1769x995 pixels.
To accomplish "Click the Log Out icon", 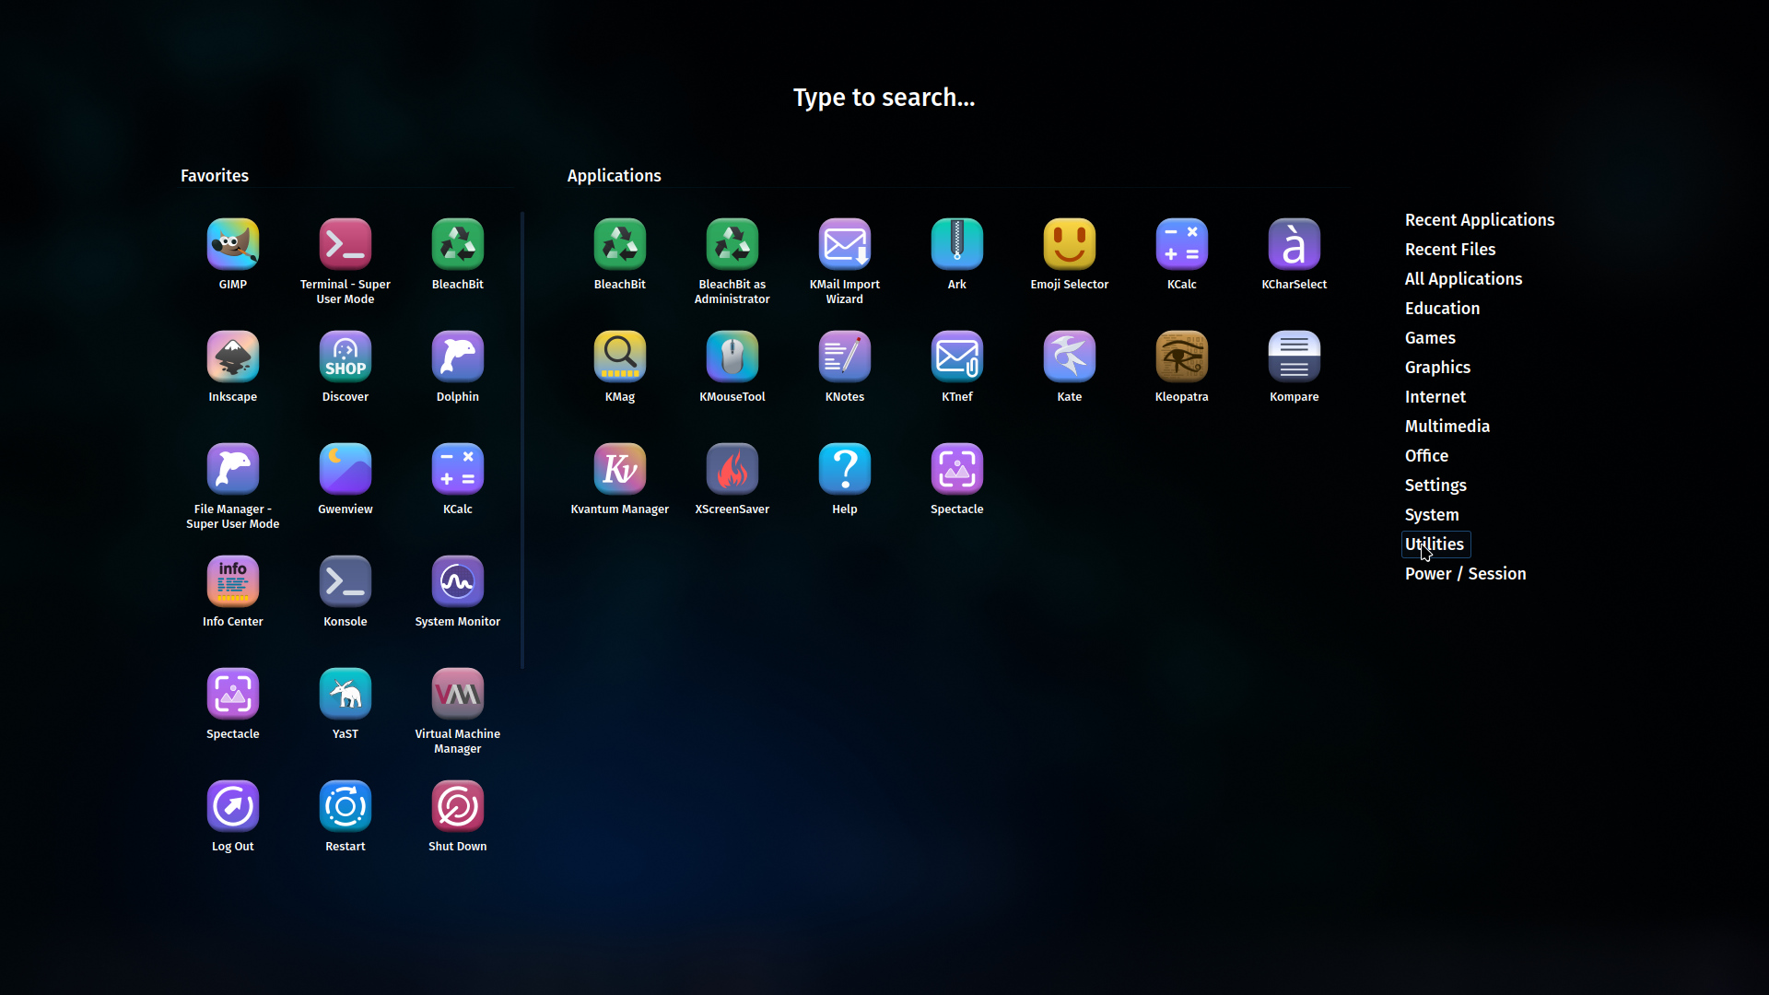I will click(x=233, y=806).
